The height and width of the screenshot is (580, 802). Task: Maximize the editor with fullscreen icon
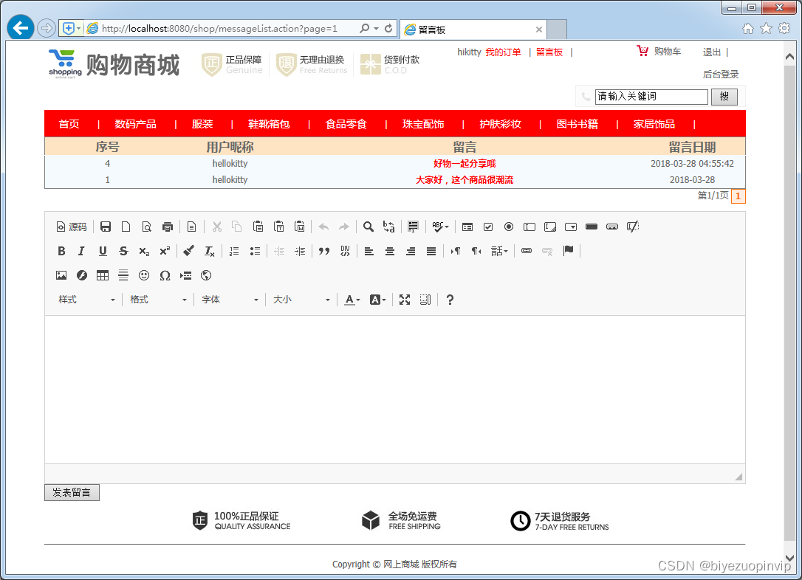coord(405,300)
